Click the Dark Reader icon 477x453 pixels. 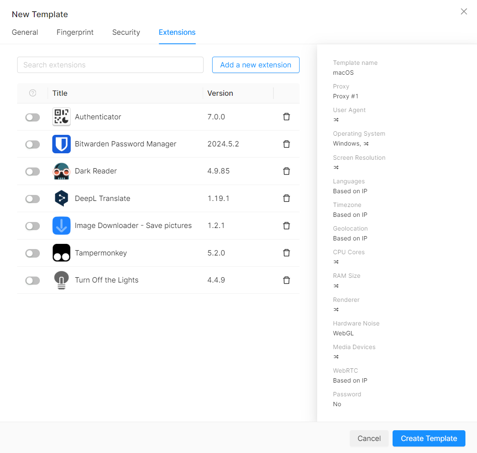pos(61,171)
